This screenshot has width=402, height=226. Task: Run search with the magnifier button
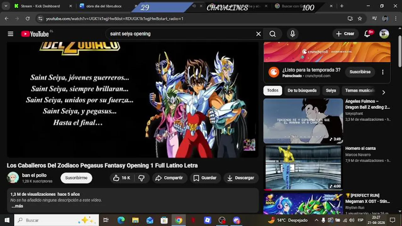273,34
